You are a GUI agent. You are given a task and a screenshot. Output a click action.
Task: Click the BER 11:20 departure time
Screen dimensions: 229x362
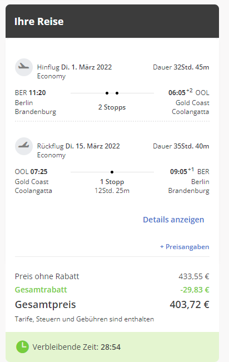pos(30,93)
